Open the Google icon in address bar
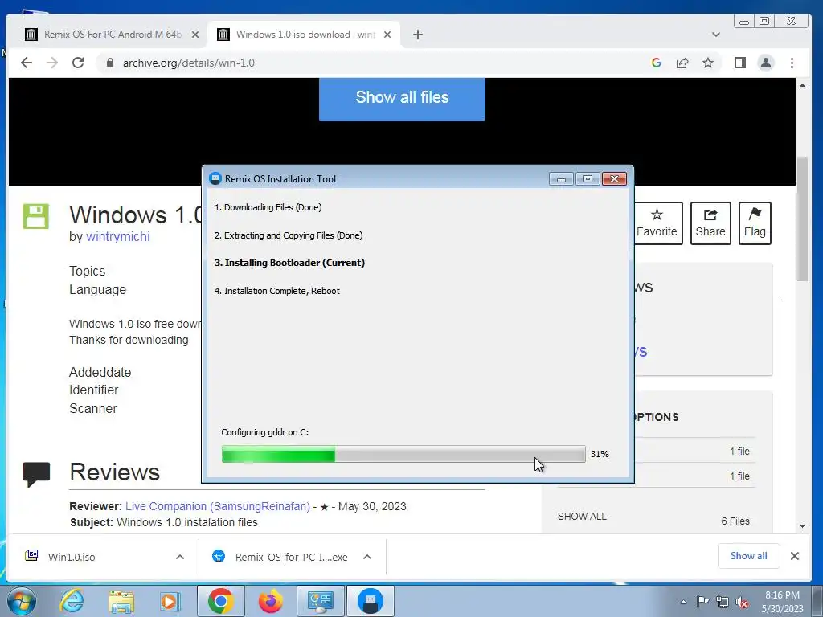This screenshot has height=617, width=823. coord(656,63)
